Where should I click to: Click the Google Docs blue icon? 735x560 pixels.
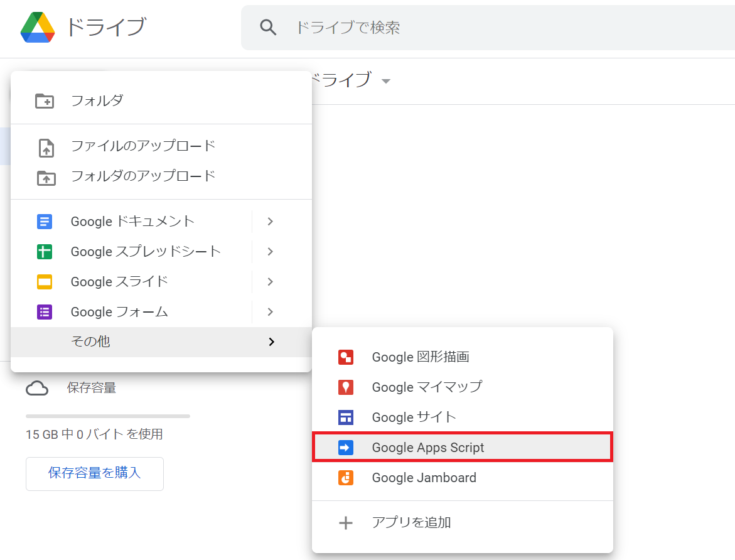pos(45,222)
